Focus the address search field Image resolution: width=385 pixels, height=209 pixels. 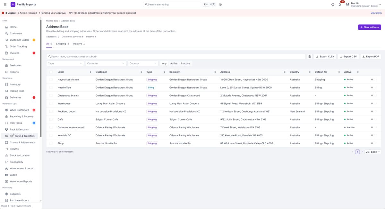[176, 56]
